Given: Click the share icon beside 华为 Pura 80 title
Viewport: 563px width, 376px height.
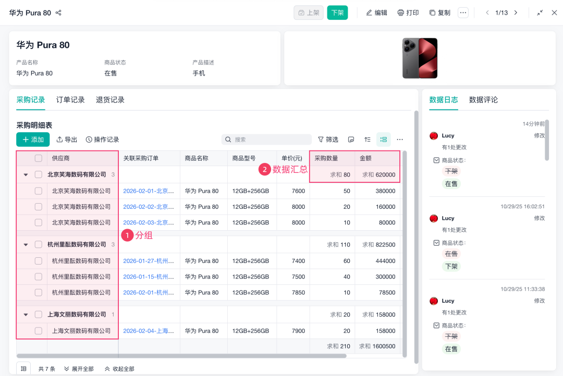Looking at the screenshot, I should [58, 13].
